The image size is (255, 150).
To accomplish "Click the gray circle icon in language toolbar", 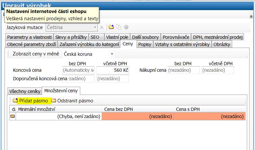I will [x=126, y=27].
